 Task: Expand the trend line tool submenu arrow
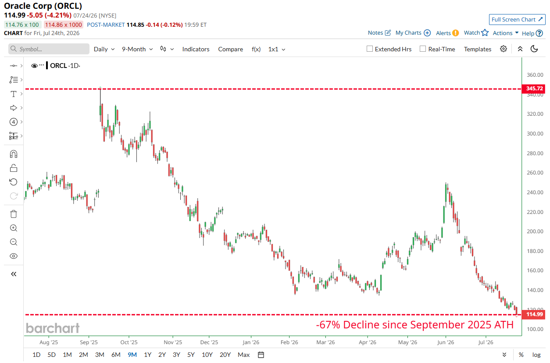[x=21, y=66]
